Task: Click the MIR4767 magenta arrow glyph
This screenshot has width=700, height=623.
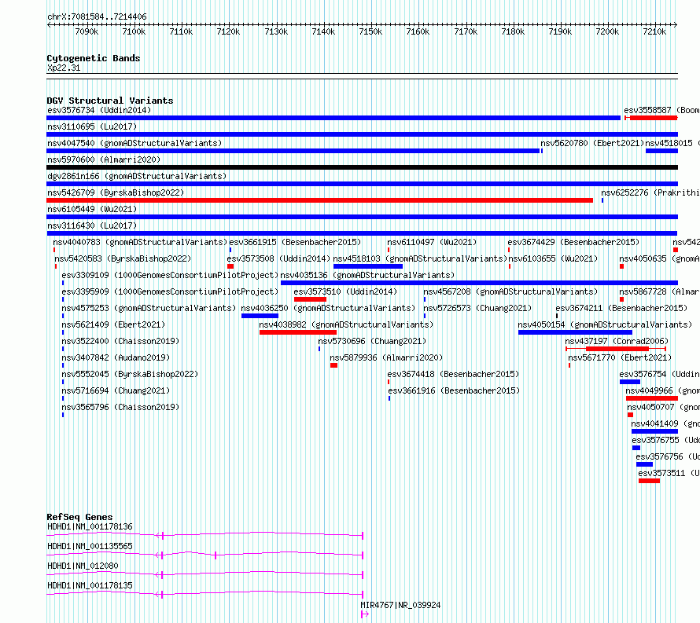Action: click(x=365, y=614)
